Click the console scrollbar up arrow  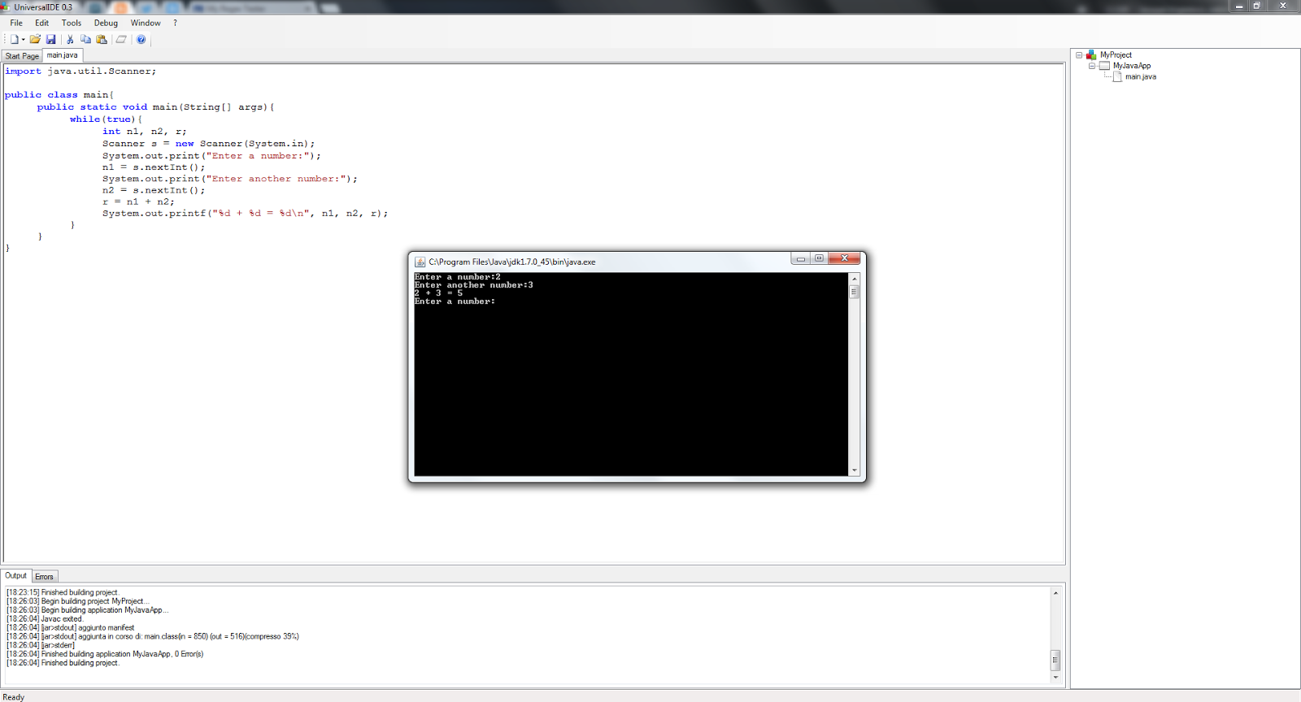[854, 279]
